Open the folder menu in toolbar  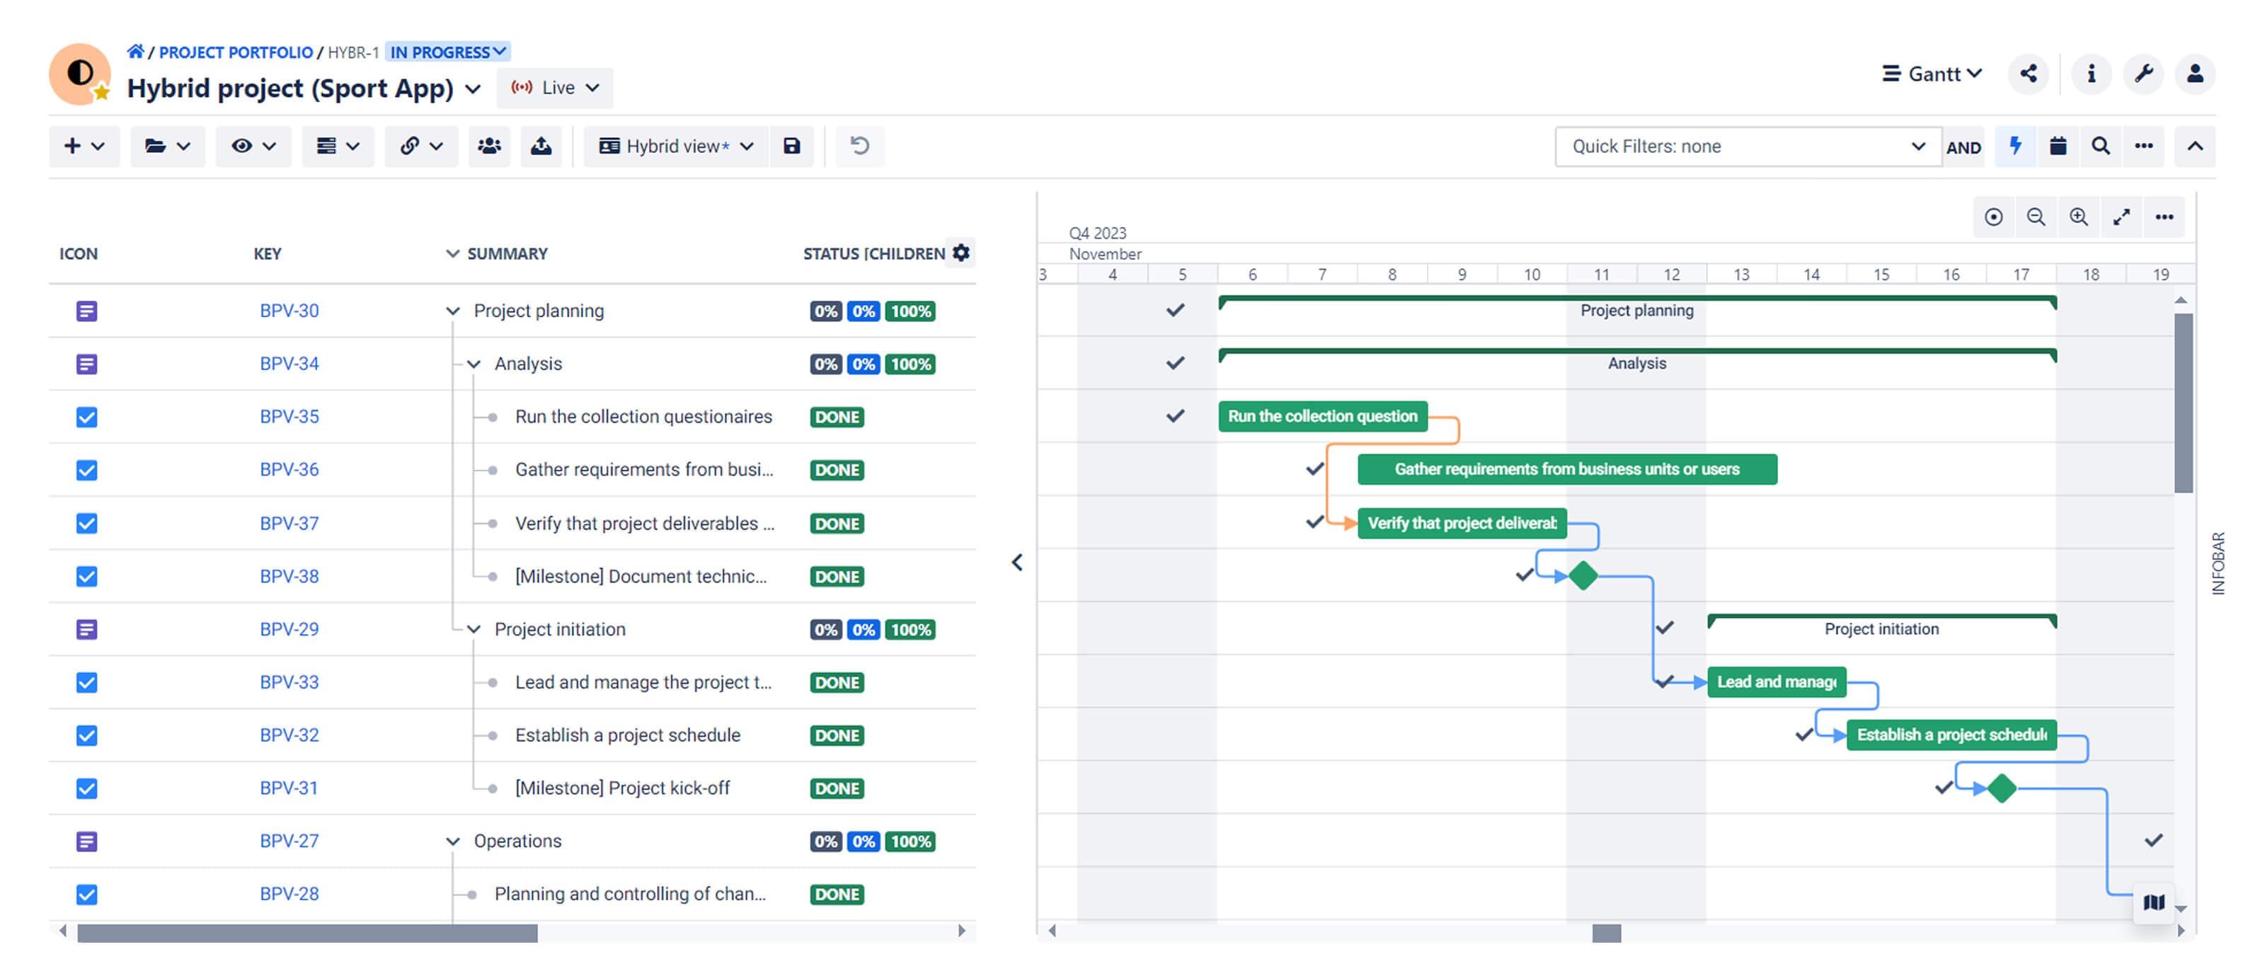click(x=167, y=146)
